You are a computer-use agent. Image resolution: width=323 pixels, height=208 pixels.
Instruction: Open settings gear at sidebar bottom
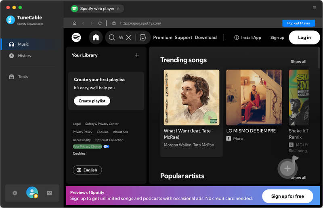pyautogui.click(x=15, y=193)
